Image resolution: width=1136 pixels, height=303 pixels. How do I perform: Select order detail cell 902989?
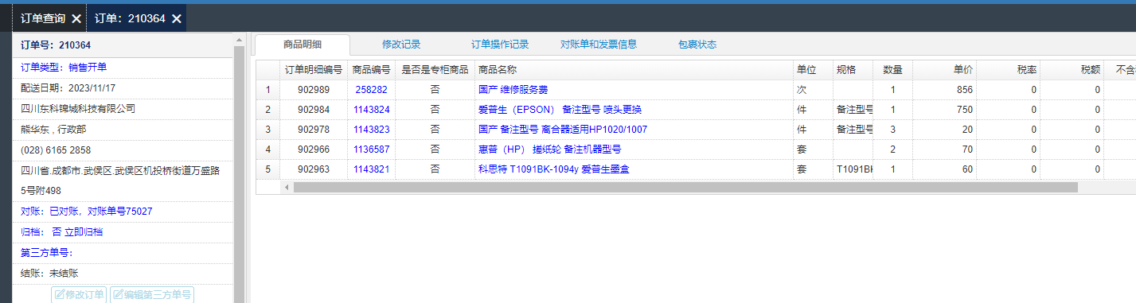(x=314, y=90)
